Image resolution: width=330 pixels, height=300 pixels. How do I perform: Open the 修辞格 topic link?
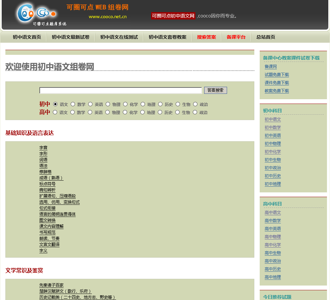(x=45, y=172)
